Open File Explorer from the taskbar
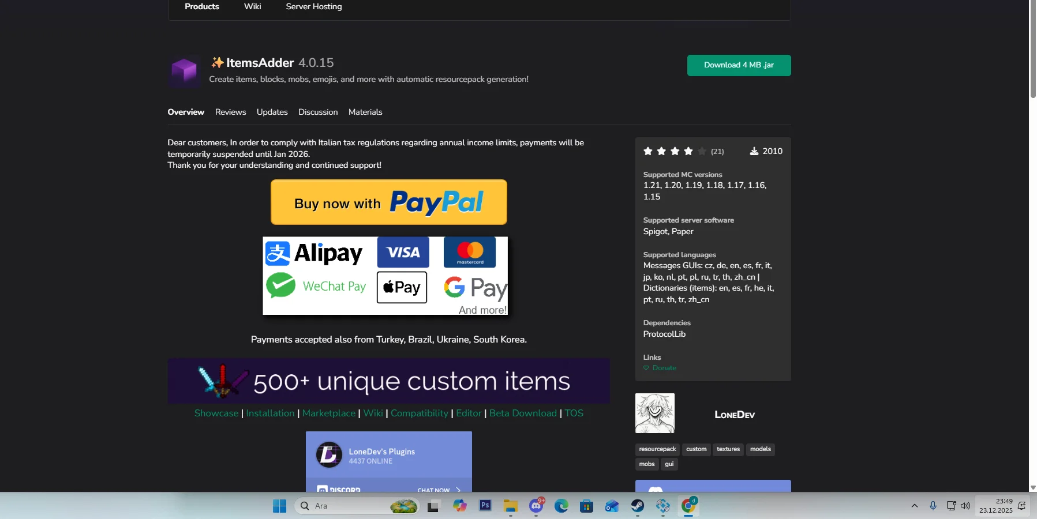The image size is (1037, 519). coord(510,506)
